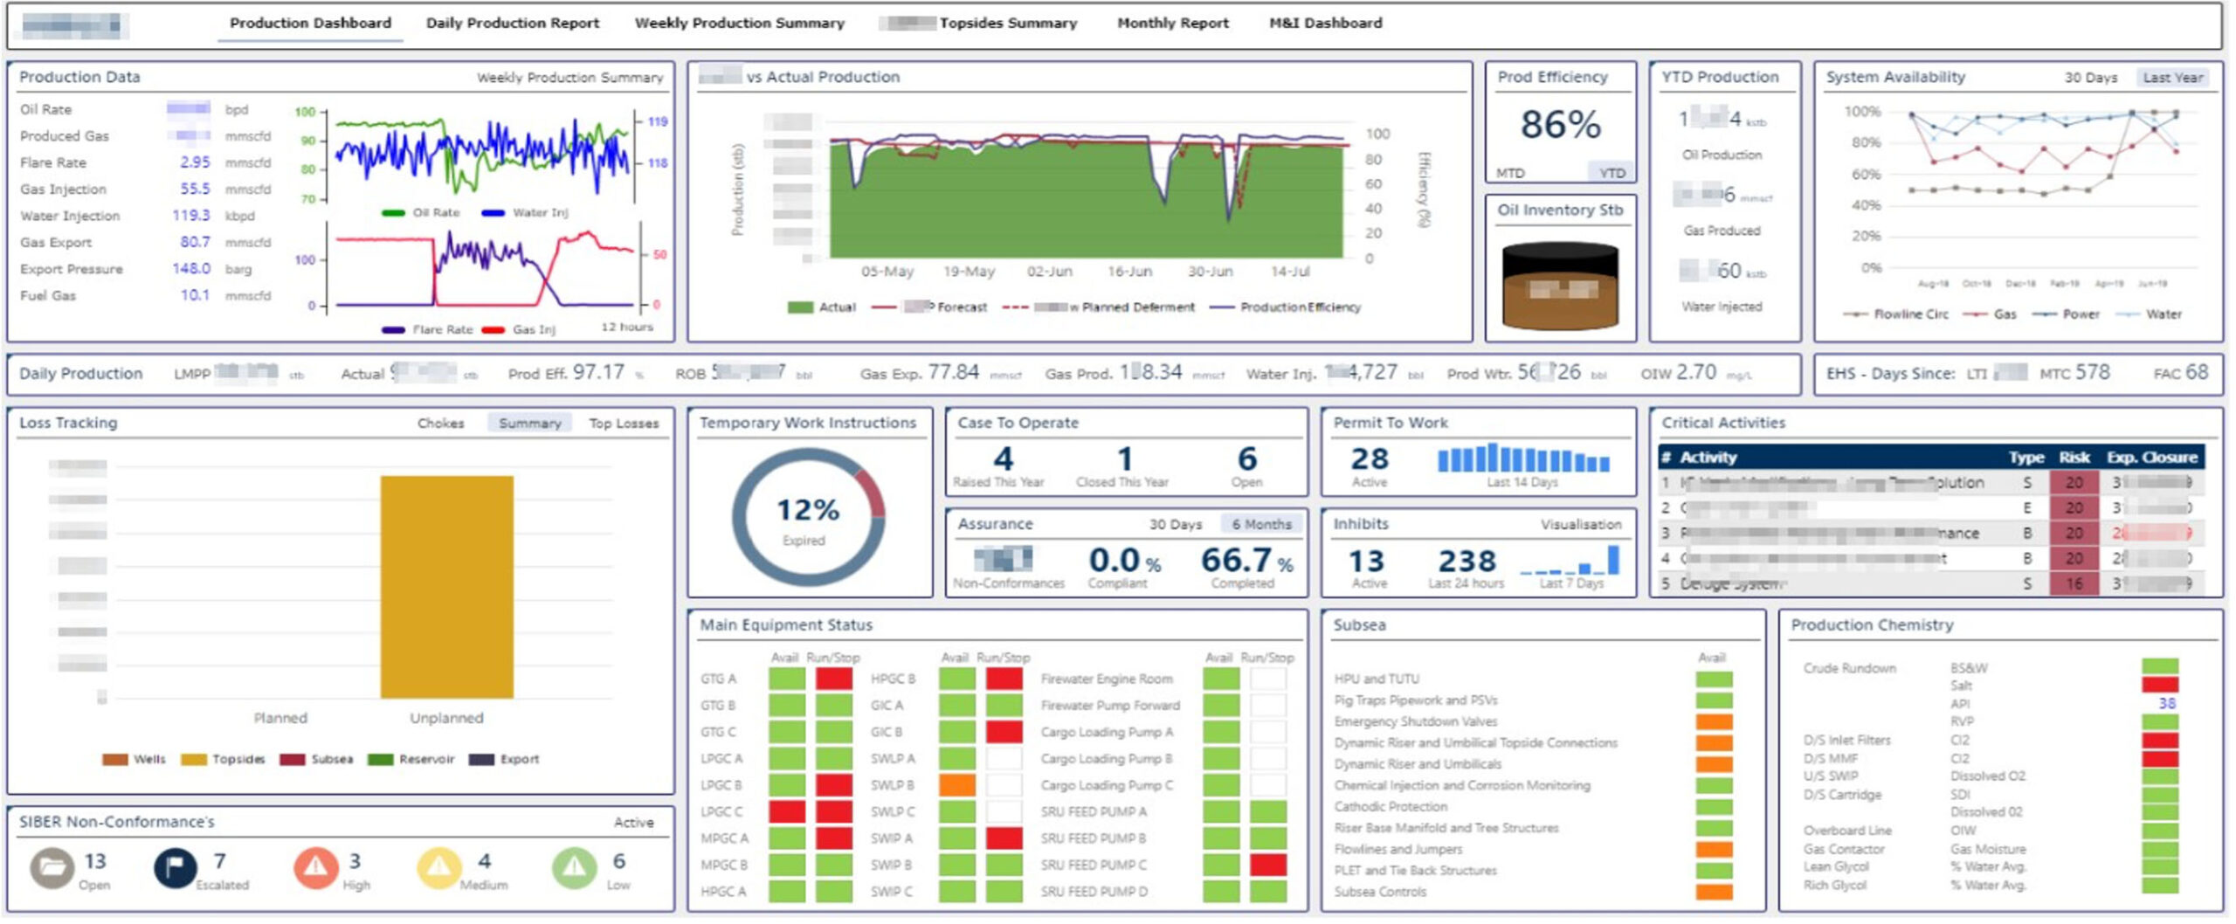Image resolution: width=2236 pixels, height=924 pixels.
Task: Open the Weekly Production Summary link
Action: pos(569,78)
